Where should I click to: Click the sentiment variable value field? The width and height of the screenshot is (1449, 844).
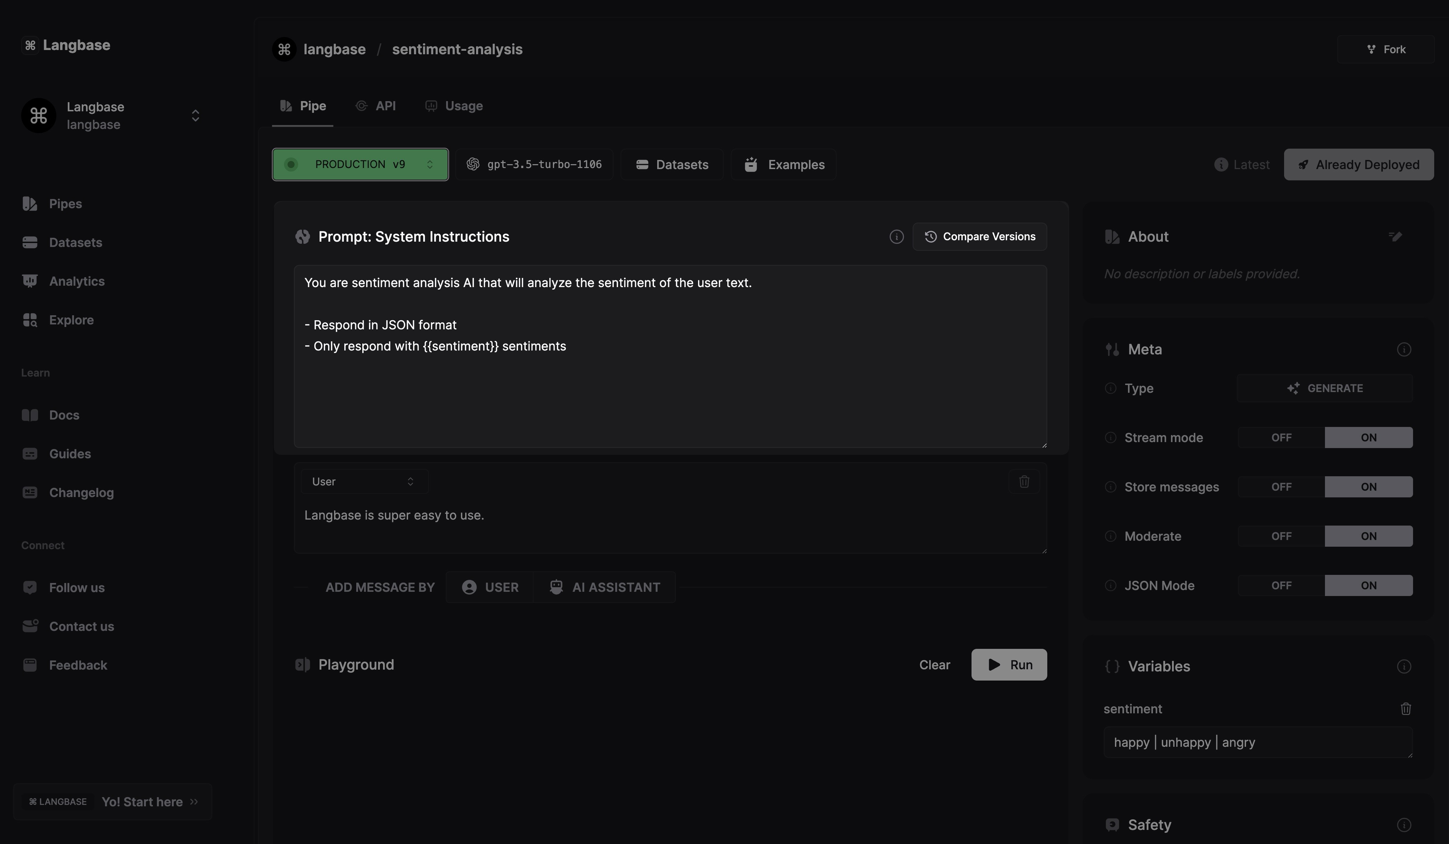click(1257, 742)
